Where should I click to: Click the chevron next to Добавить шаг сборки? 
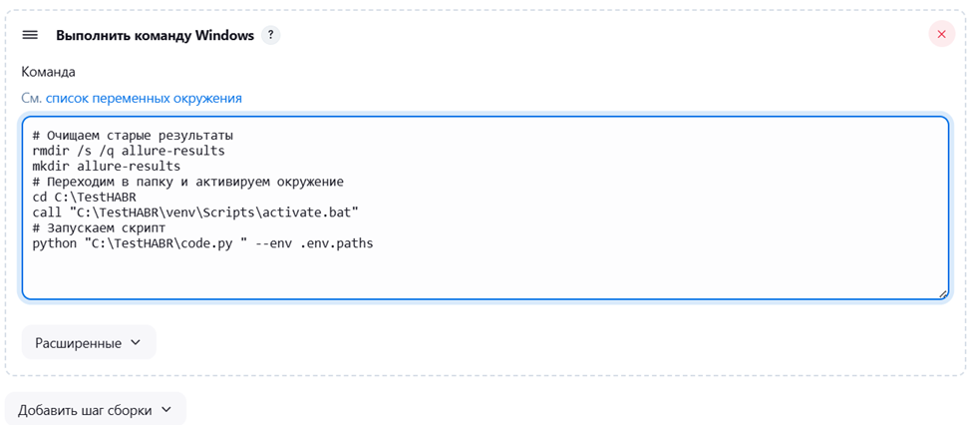(x=165, y=409)
